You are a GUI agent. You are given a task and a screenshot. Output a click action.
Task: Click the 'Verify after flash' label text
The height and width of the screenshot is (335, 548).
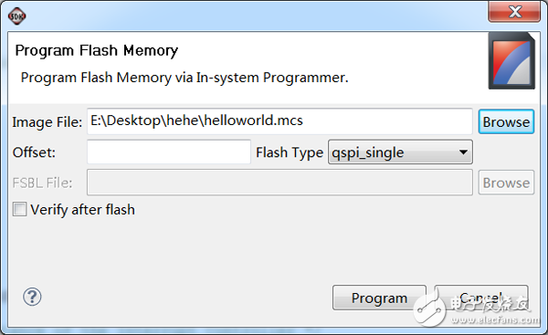82,210
